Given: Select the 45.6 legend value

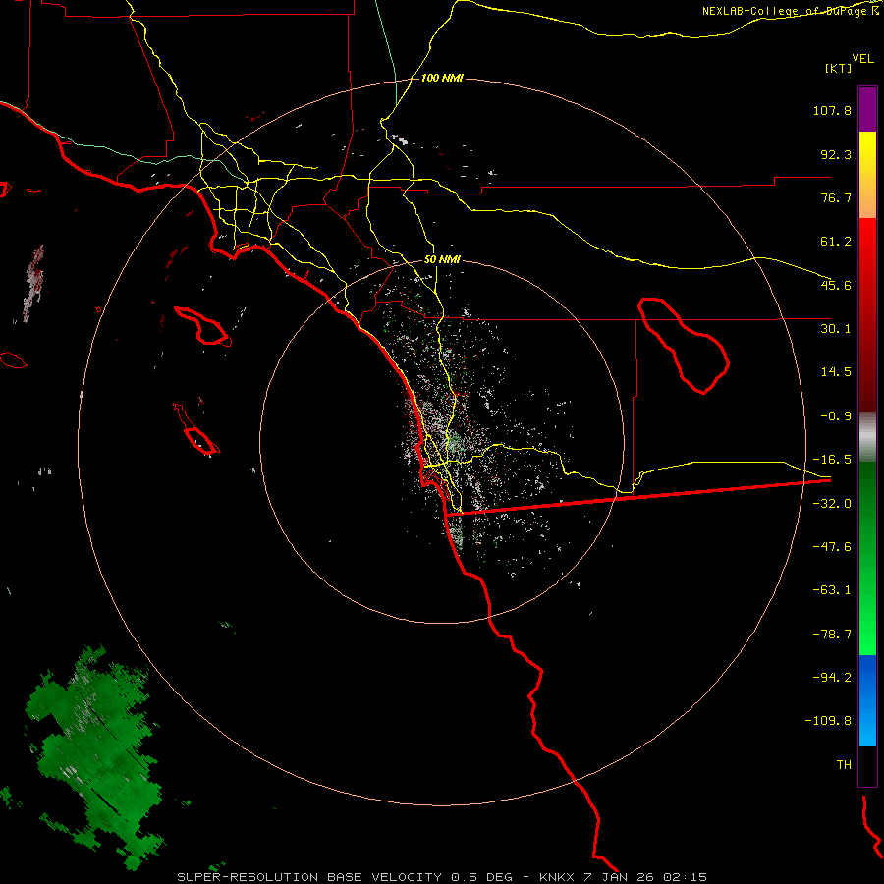Looking at the screenshot, I should (836, 285).
